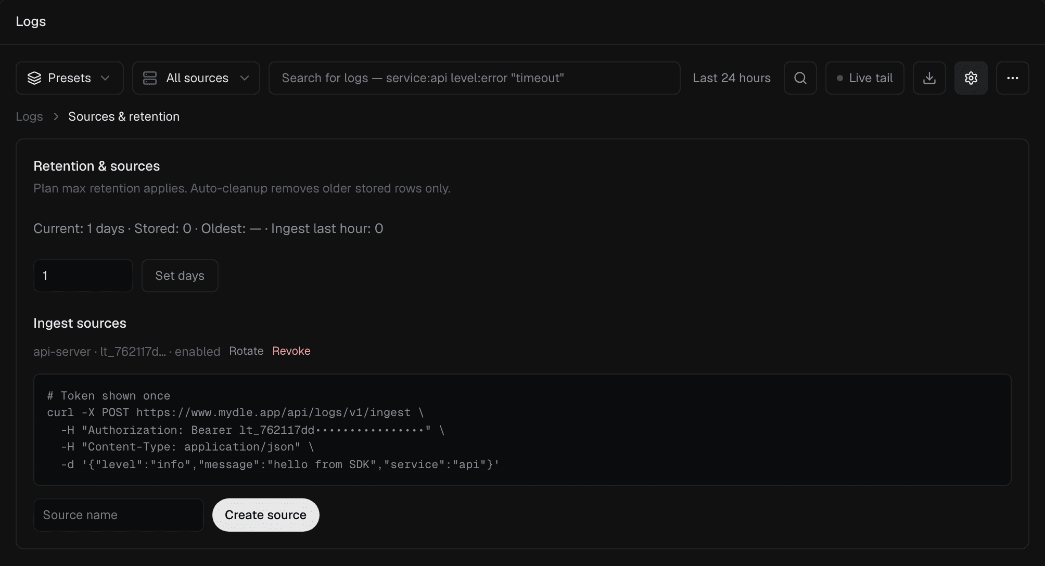Click the Authorization Bearer header line
1045x566 pixels.
[253, 430]
